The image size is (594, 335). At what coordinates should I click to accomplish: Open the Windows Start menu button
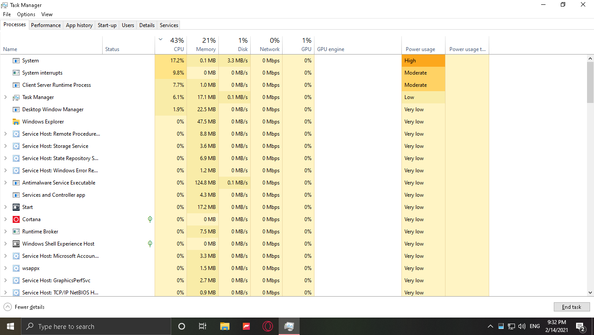tap(10, 326)
